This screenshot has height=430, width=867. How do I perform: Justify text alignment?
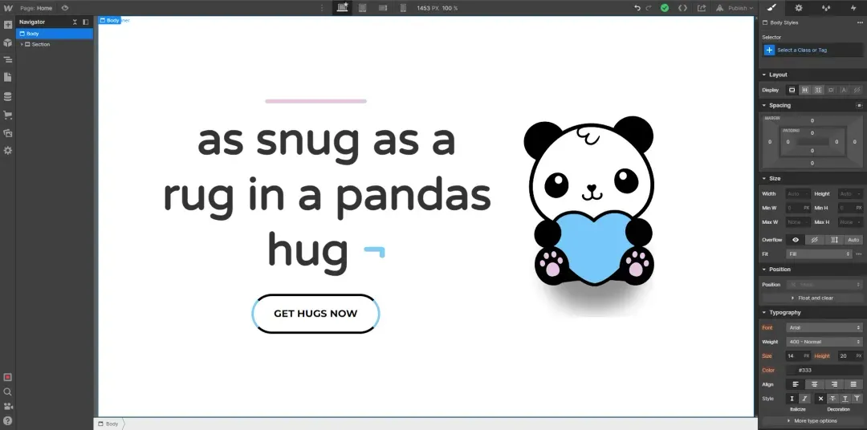tap(853, 384)
